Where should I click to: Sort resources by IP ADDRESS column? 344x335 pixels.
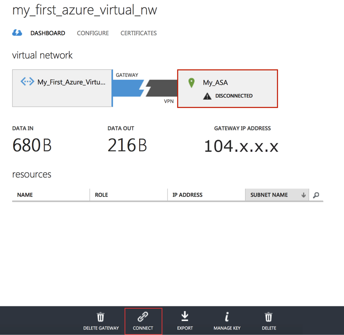tap(206, 195)
